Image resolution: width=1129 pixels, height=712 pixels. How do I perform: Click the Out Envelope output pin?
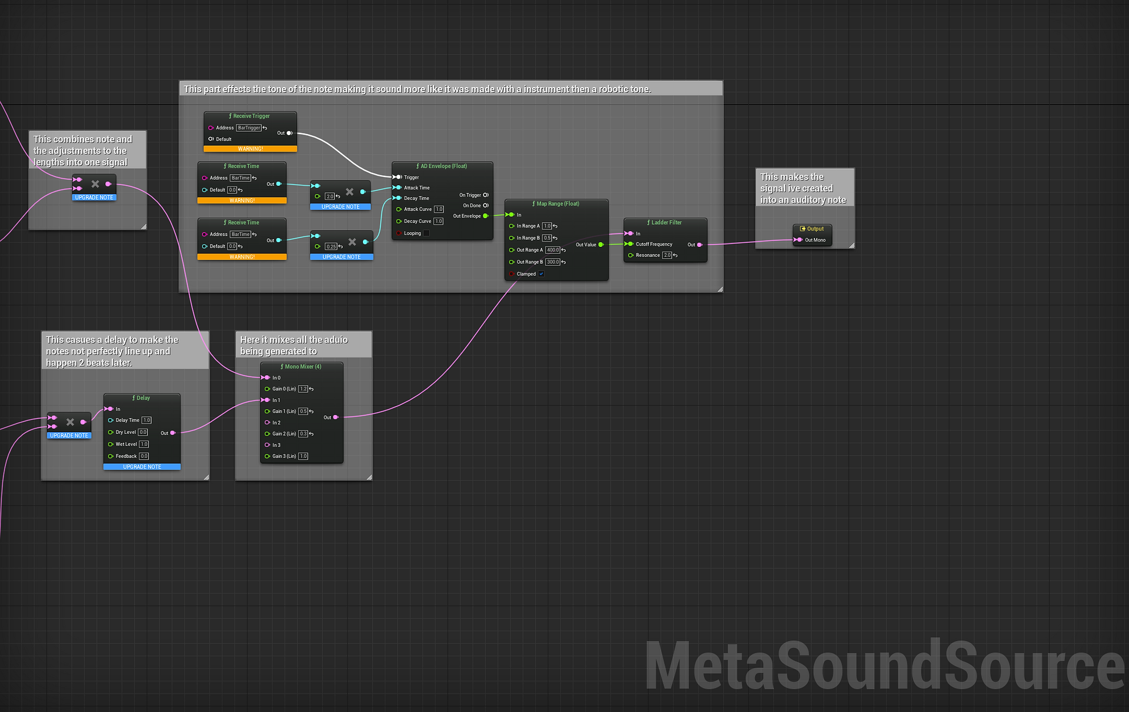[x=486, y=216]
